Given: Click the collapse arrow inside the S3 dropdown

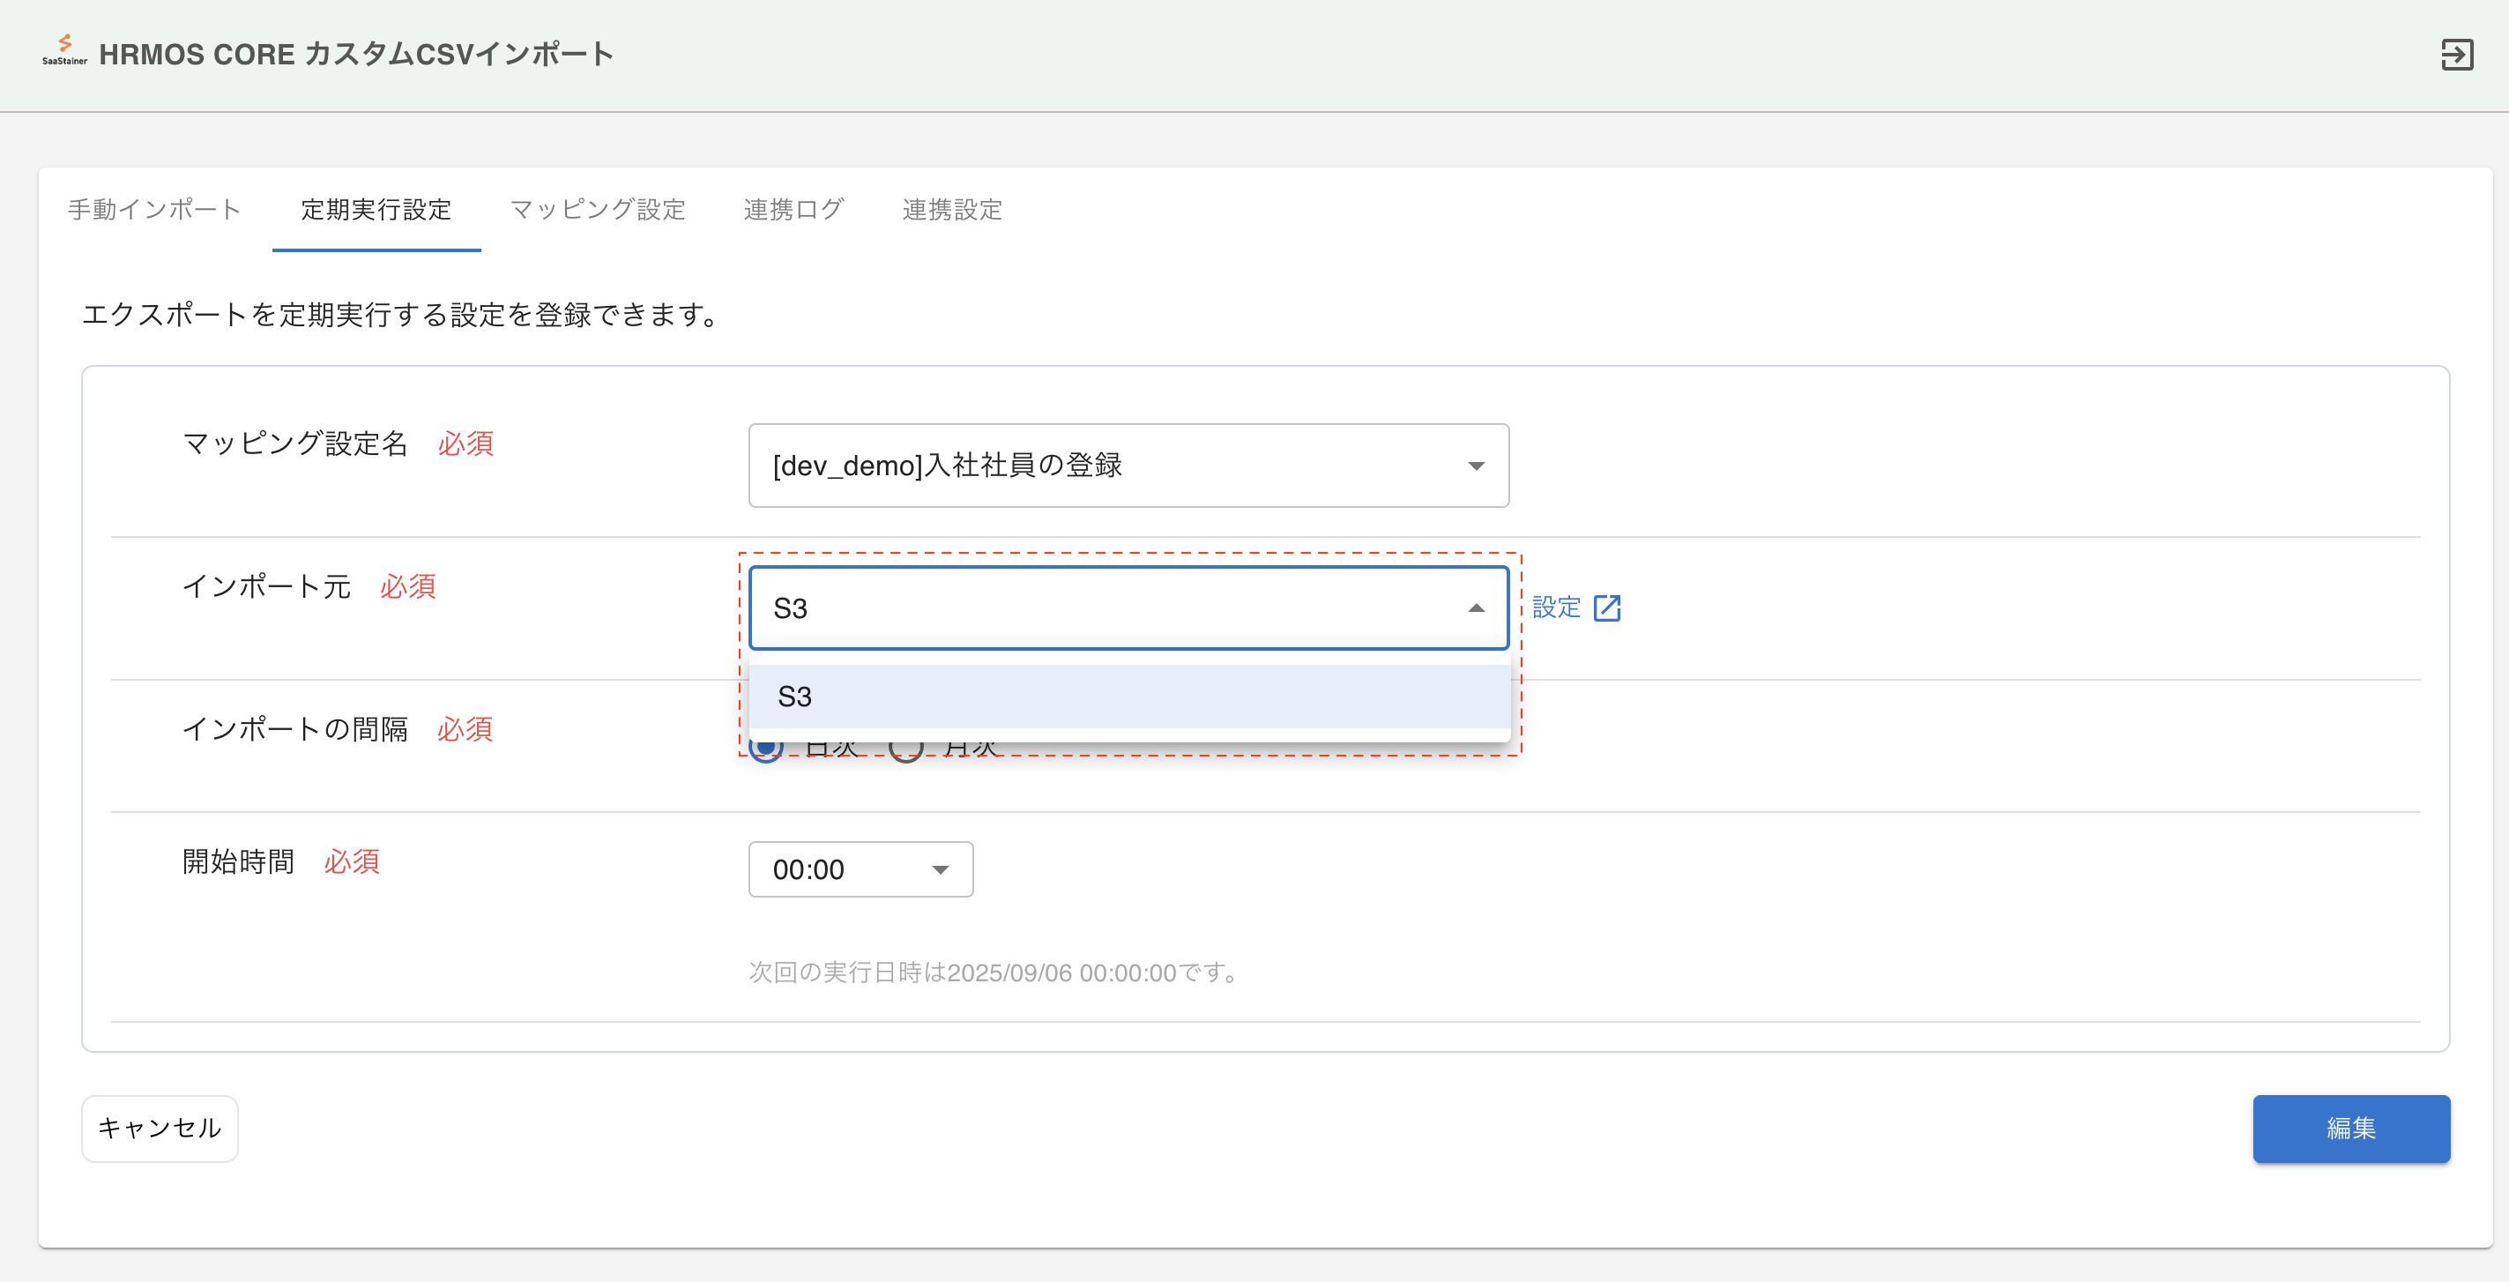Looking at the screenshot, I should (x=1477, y=607).
